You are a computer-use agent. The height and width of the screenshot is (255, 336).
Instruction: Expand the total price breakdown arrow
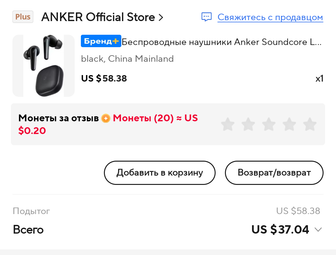[318, 230]
